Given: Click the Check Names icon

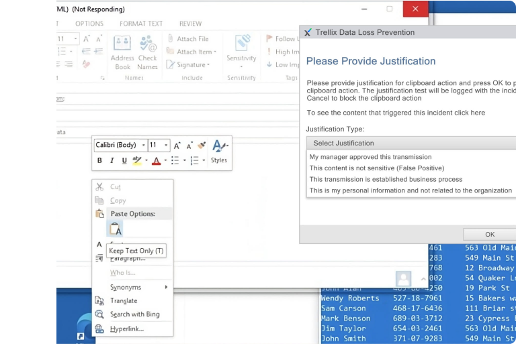Looking at the screenshot, I should tap(147, 52).
